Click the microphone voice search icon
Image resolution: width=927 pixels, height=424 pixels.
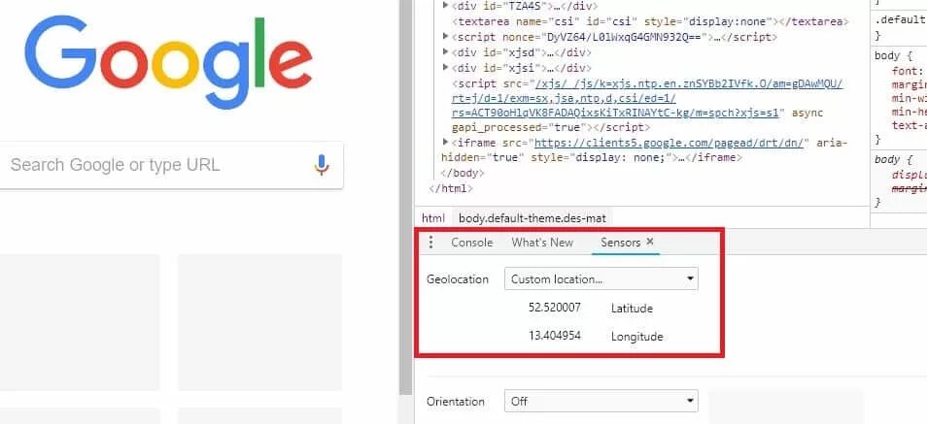[x=321, y=165]
